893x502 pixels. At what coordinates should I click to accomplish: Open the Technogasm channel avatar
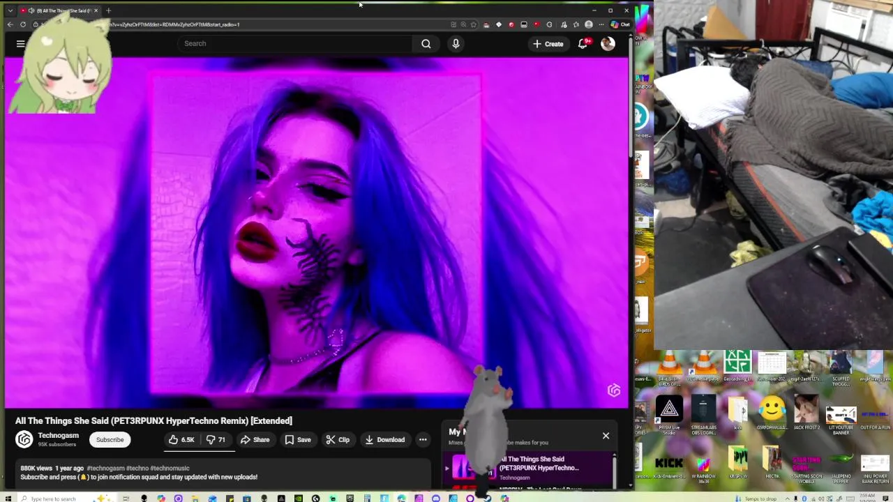click(x=24, y=439)
